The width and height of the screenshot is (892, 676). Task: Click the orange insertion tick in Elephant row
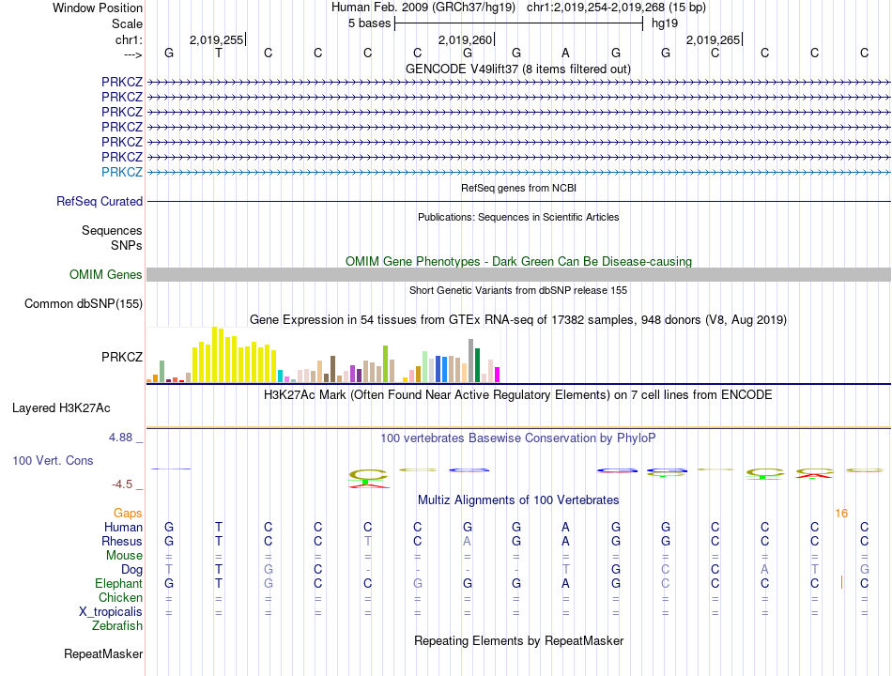click(x=842, y=583)
